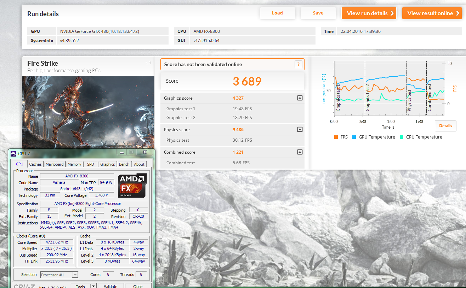
Task: Click the Cores count value 8
Action: [108, 275]
